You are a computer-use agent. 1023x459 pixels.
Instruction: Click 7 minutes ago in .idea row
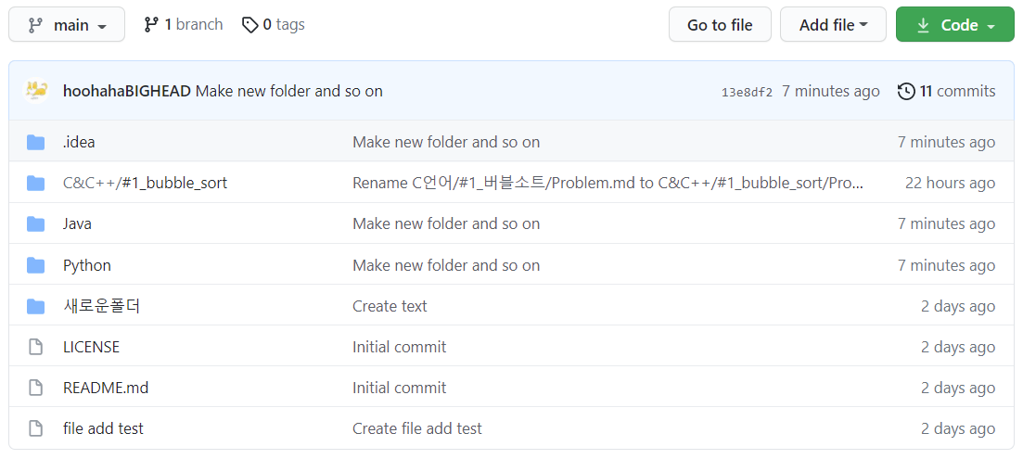(x=947, y=142)
